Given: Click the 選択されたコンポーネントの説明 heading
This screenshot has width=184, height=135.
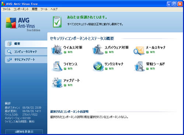Looking at the screenshot, I should click(x=69, y=112).
